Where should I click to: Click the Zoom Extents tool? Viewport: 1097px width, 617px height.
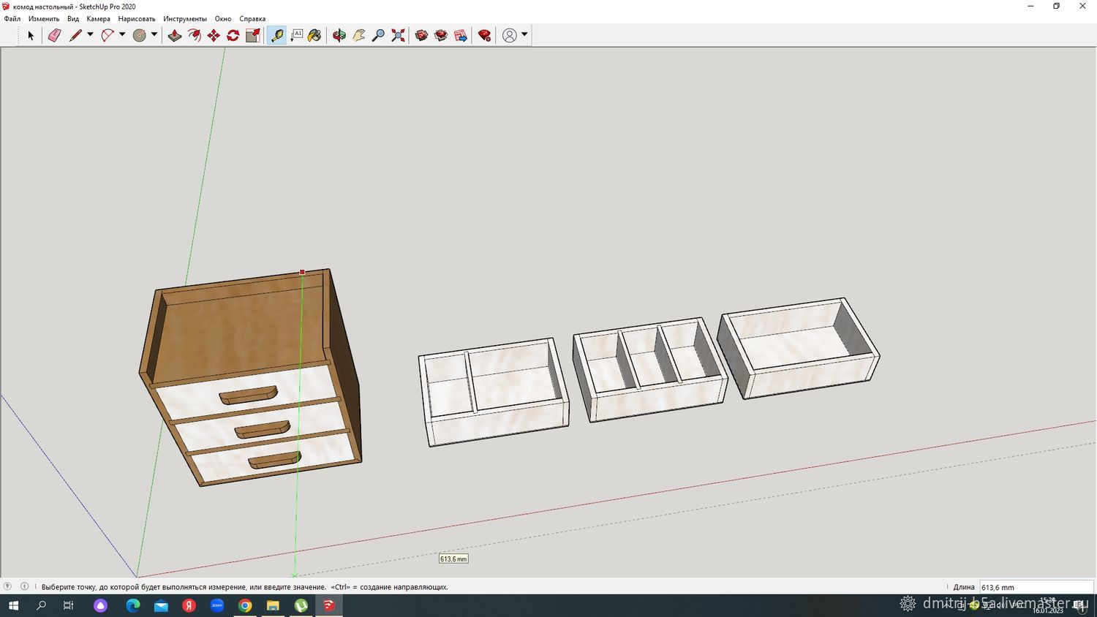(398, 35)
